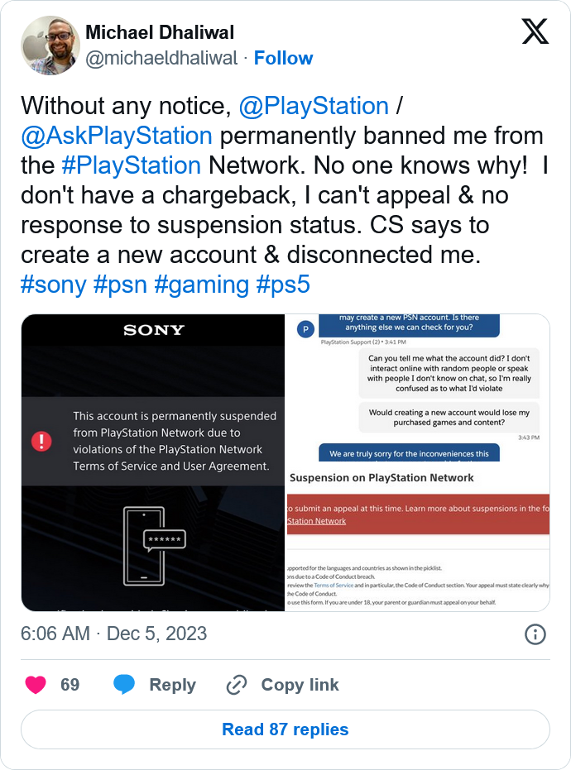Click the Michael Dhaliwal display name

tap(160, 32)
